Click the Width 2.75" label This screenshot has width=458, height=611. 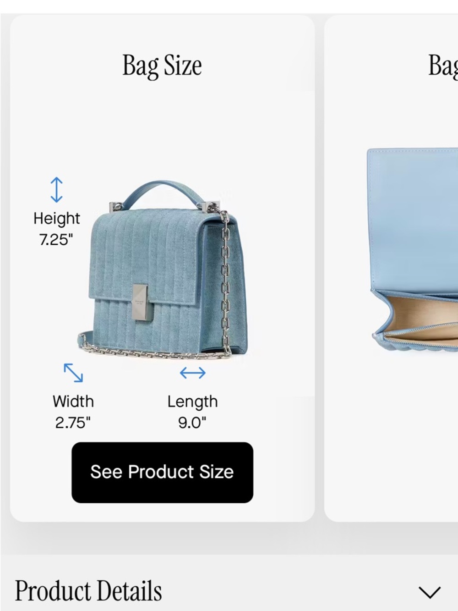(x=73, y=412)
